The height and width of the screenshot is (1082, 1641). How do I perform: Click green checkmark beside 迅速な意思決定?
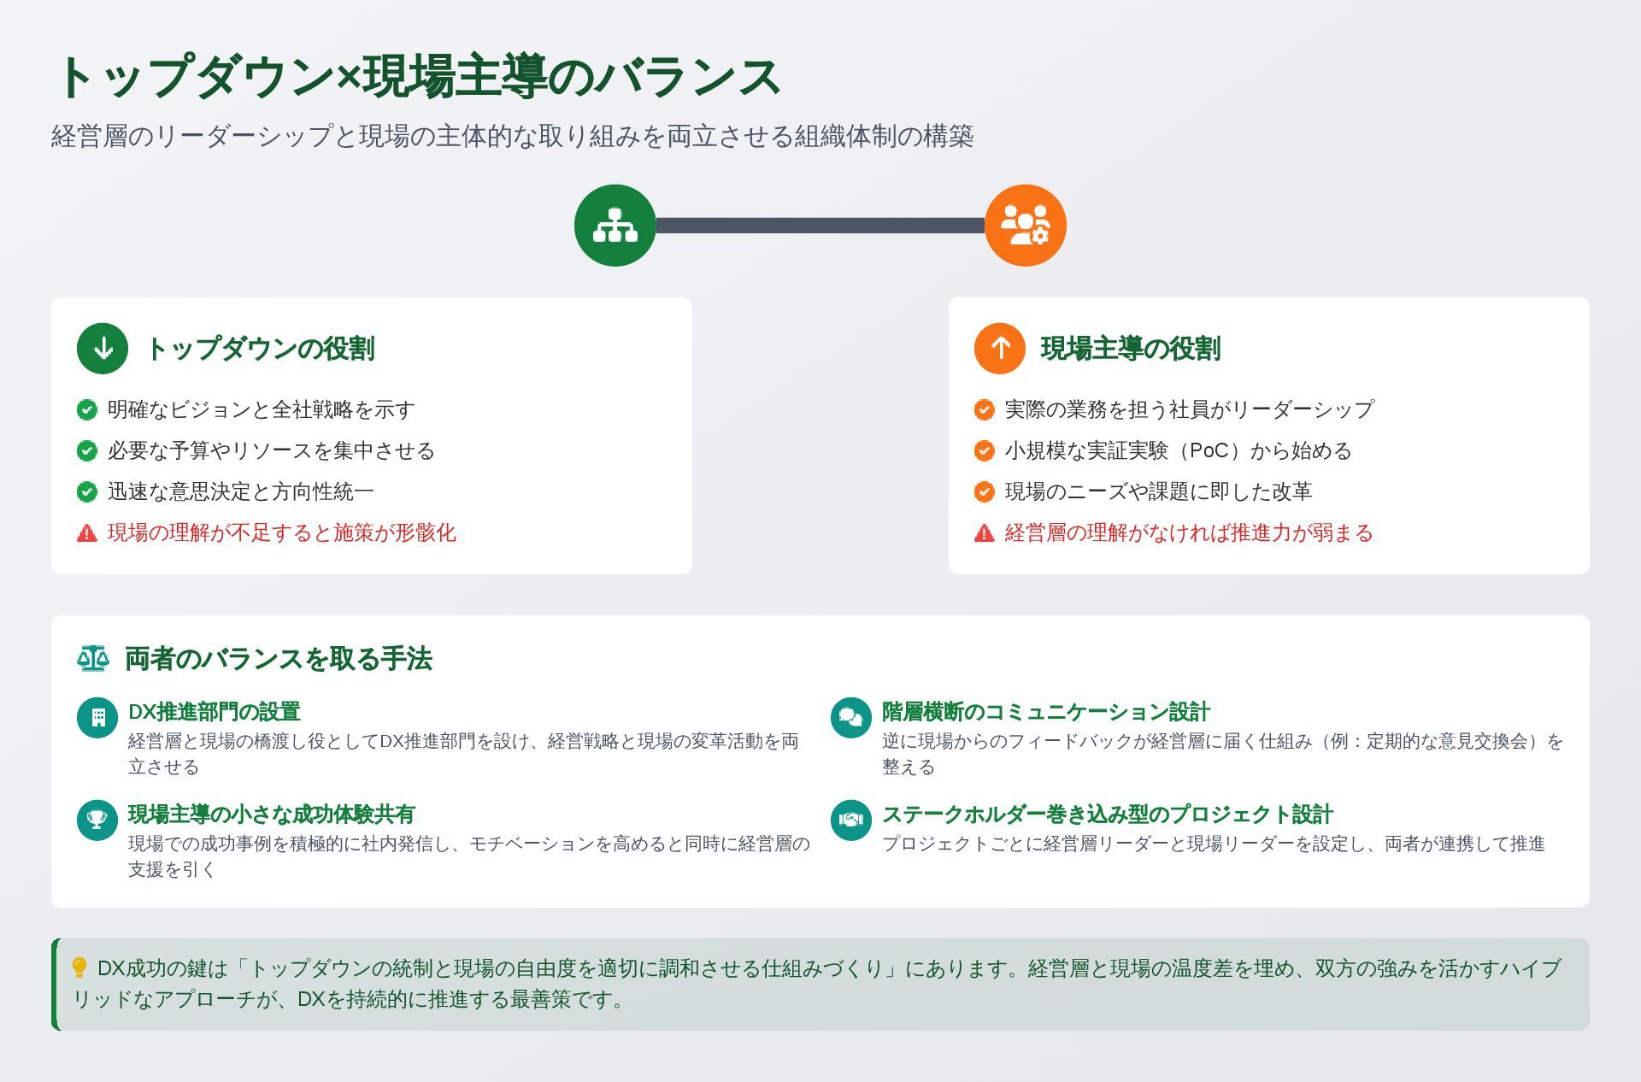click(x=87, y=492)
